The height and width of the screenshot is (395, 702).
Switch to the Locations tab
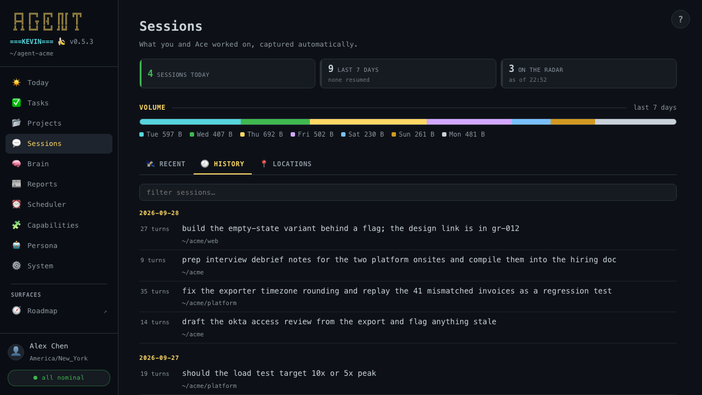[x=286, y=164]
